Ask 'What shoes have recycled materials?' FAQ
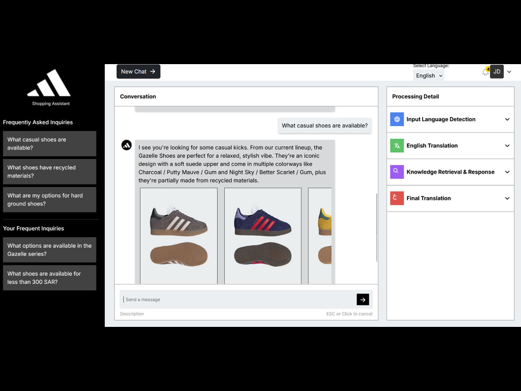Screen dimensions: 521x391 point(49,172)
